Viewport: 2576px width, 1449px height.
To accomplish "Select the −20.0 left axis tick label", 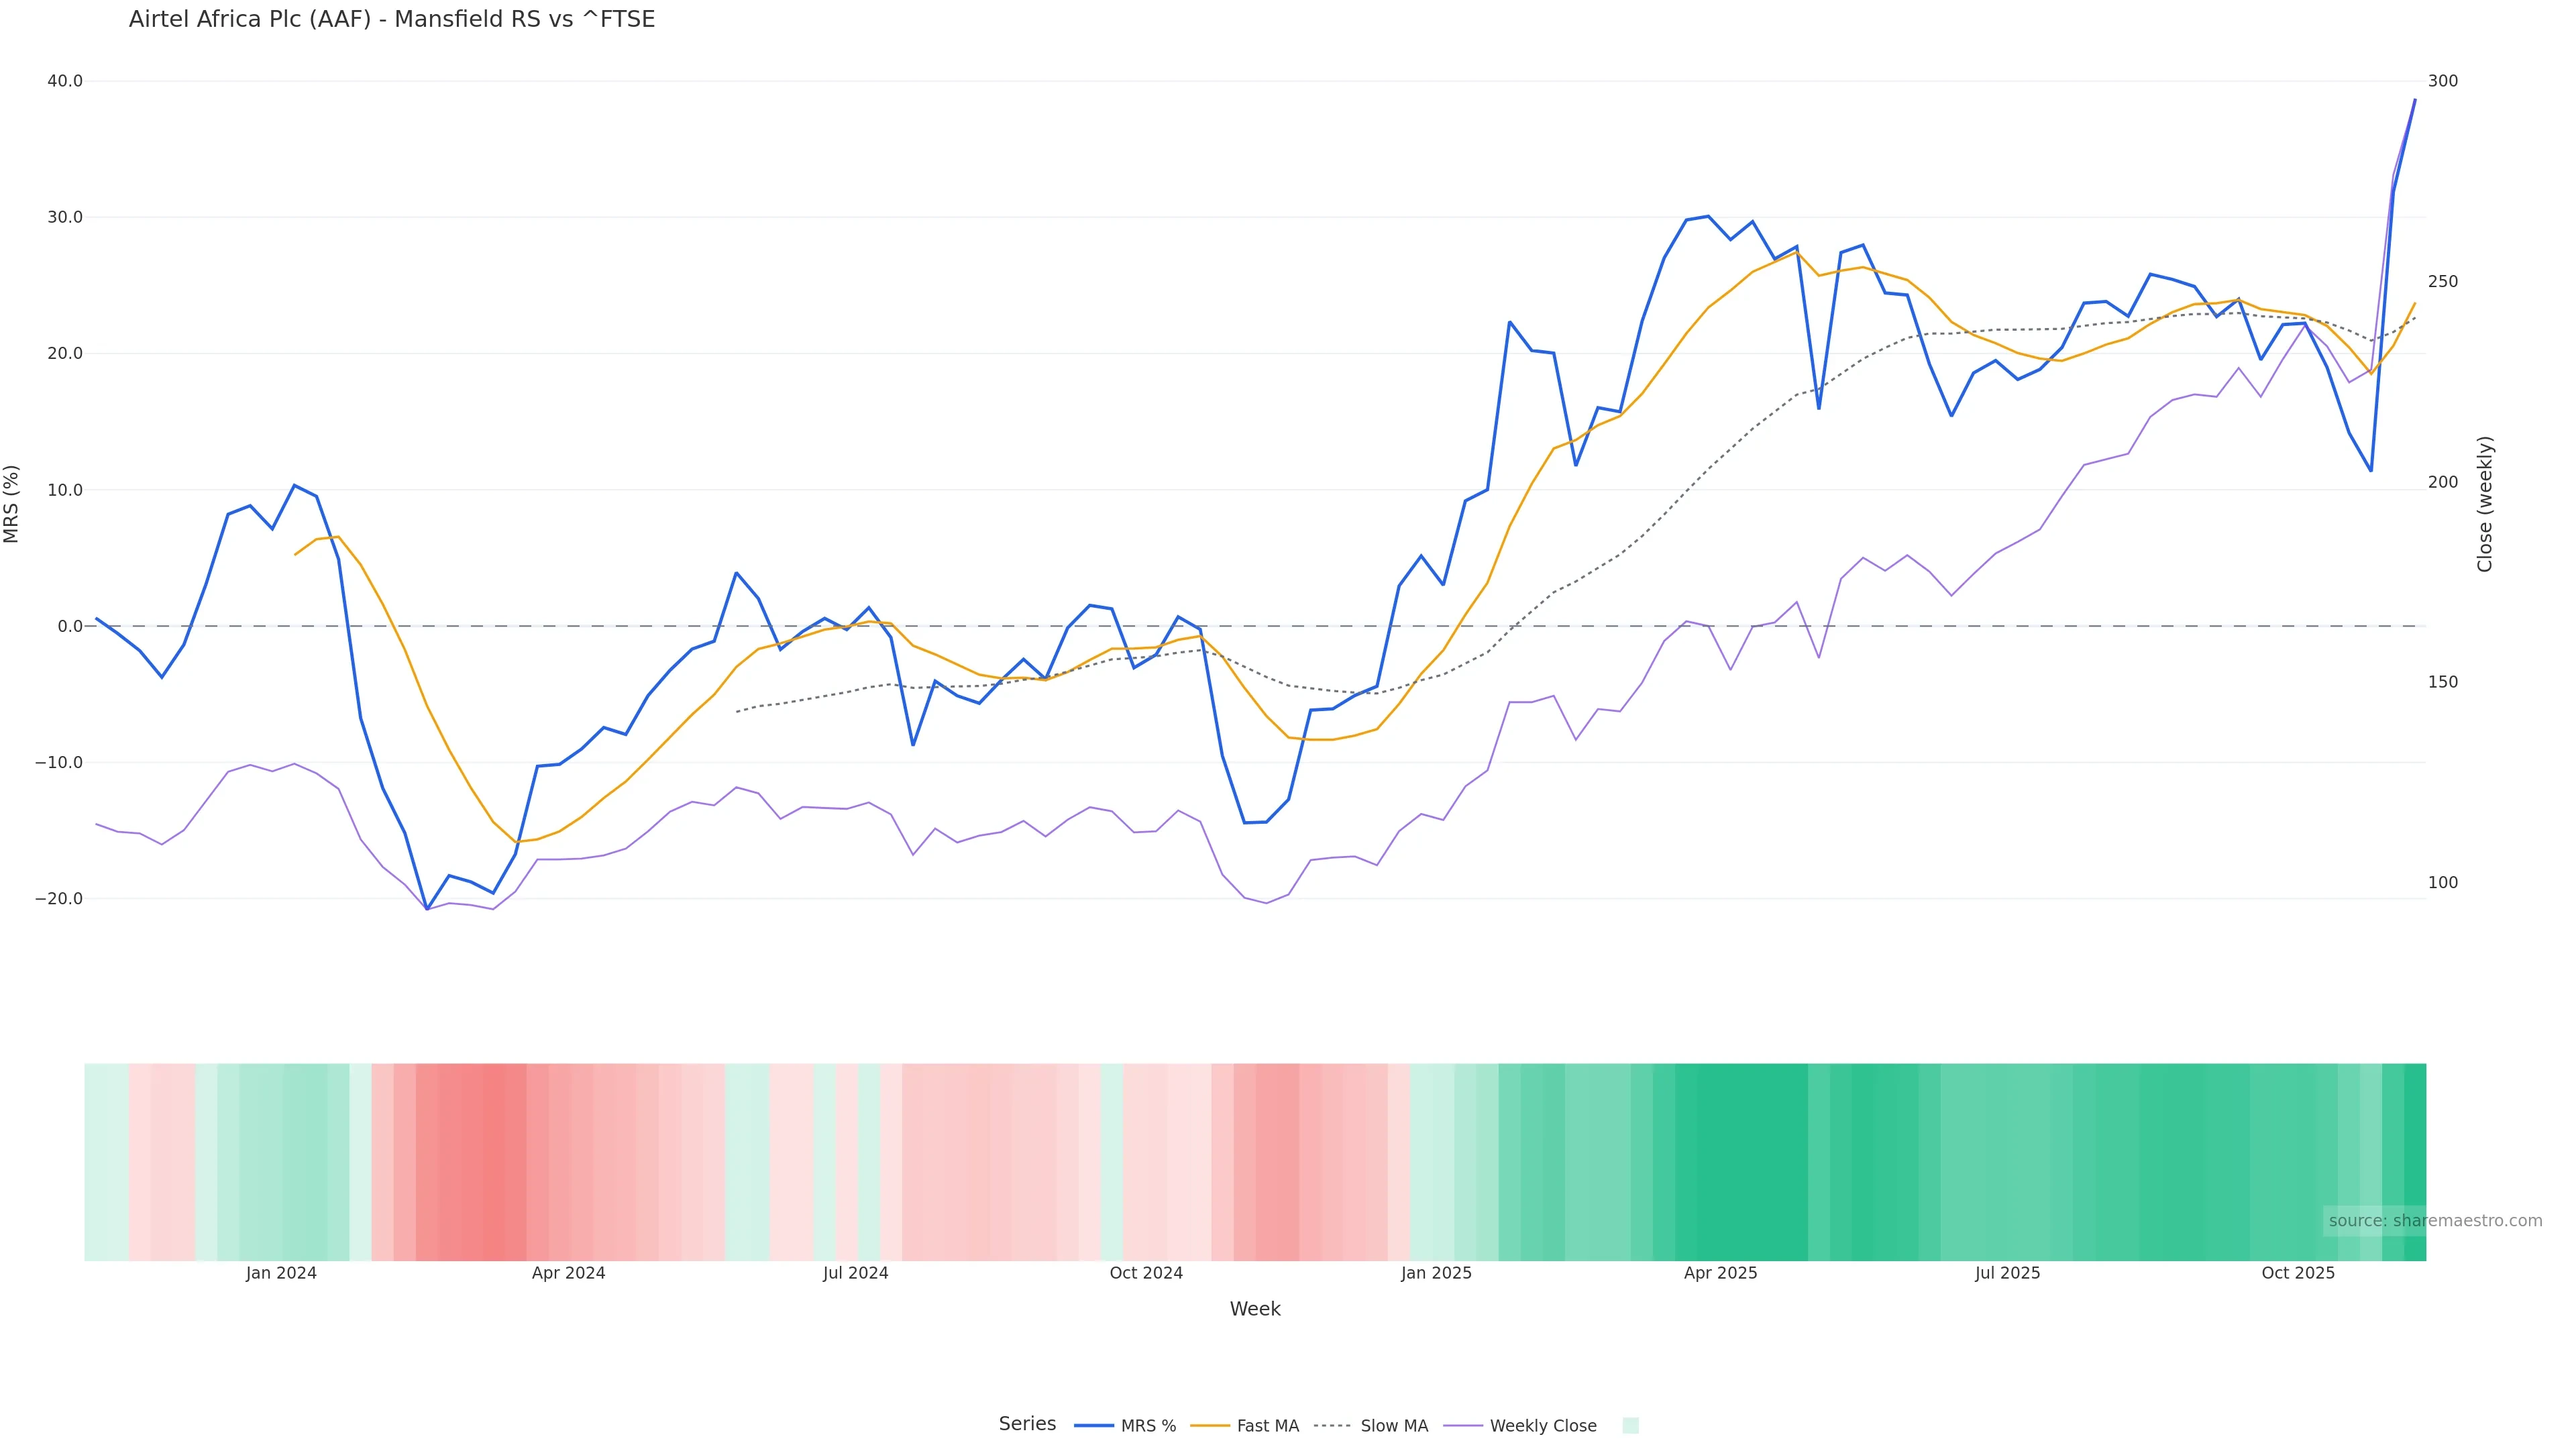I will pos(59,899).
